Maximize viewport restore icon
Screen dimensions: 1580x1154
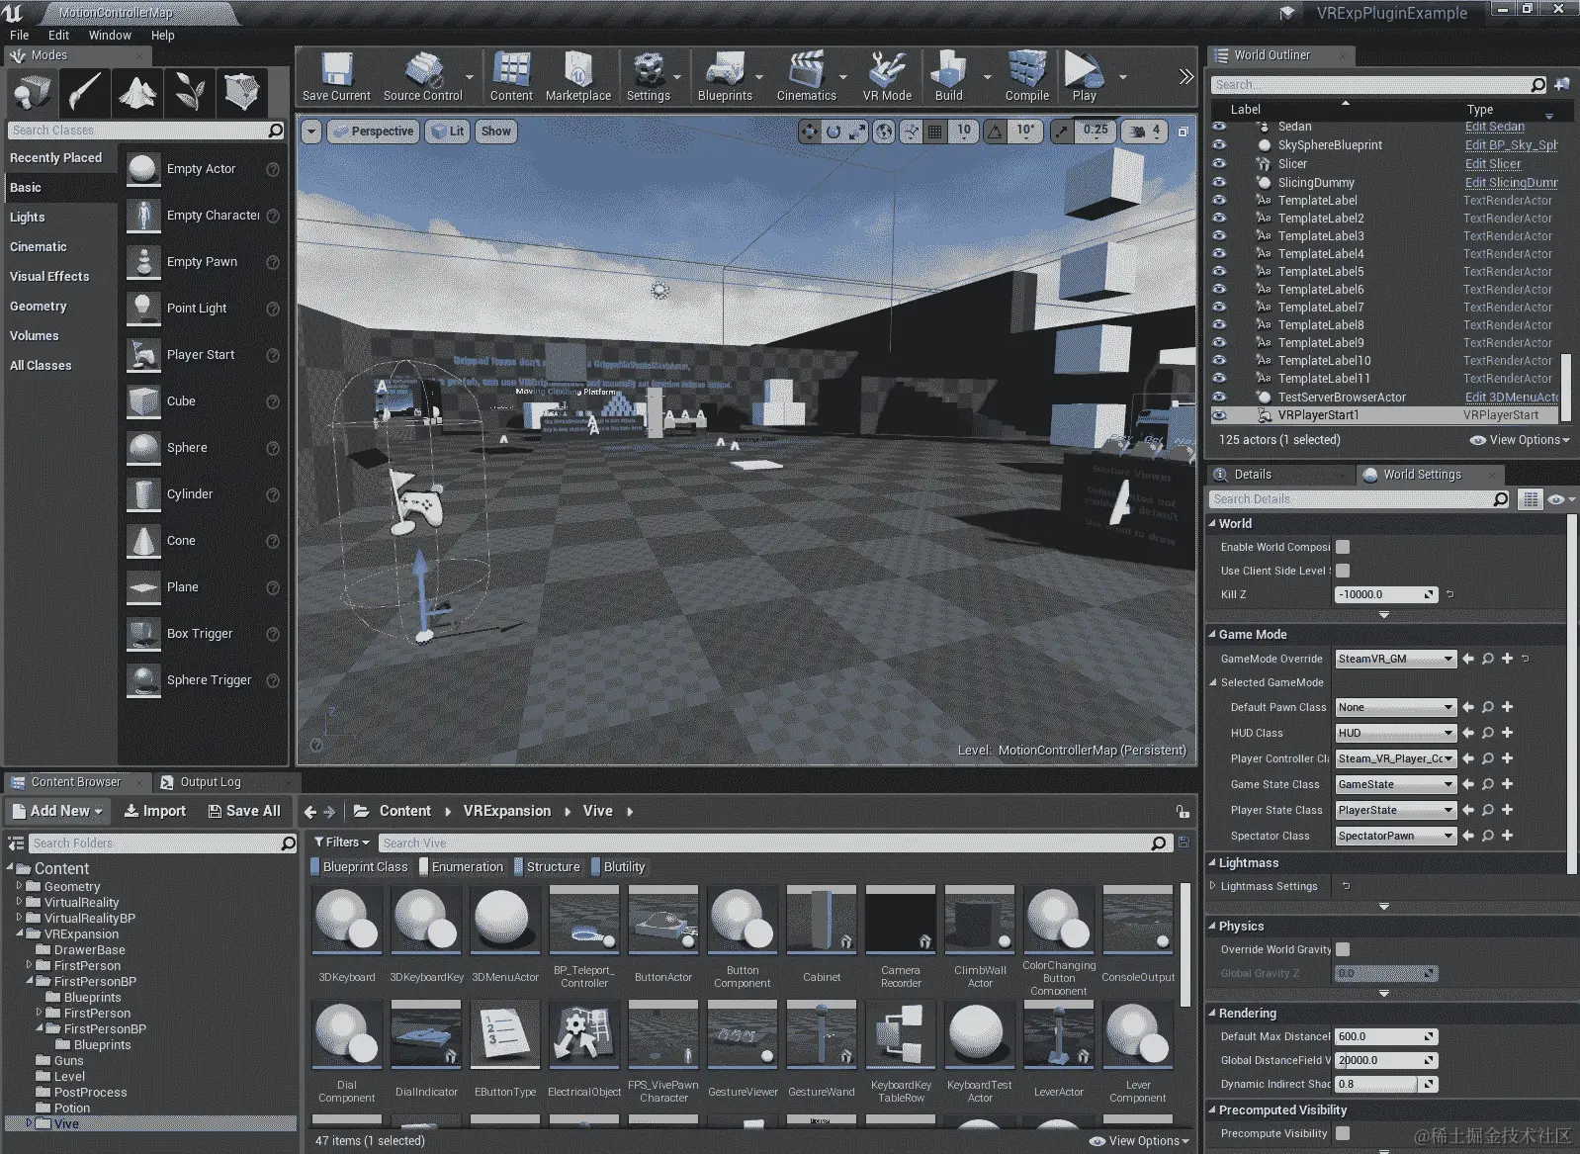[x=1184, y=132]
